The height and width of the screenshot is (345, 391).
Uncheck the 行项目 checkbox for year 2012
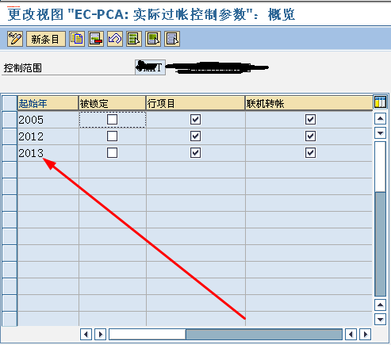[x=195, y=136]
